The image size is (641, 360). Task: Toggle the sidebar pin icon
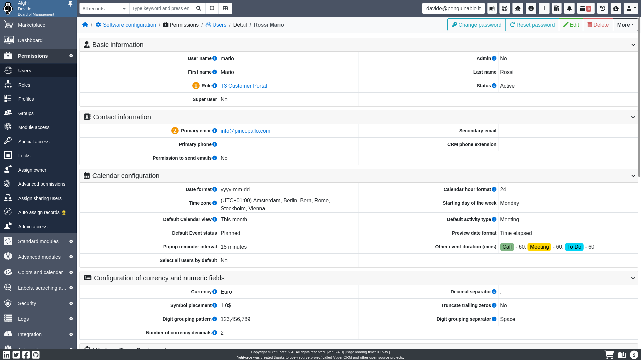(x=70, y=4)
